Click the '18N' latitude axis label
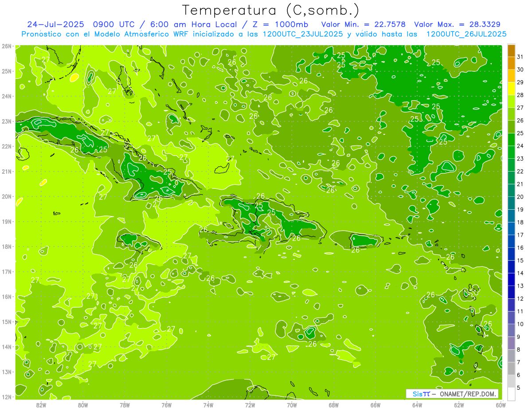 coord(7,247)
